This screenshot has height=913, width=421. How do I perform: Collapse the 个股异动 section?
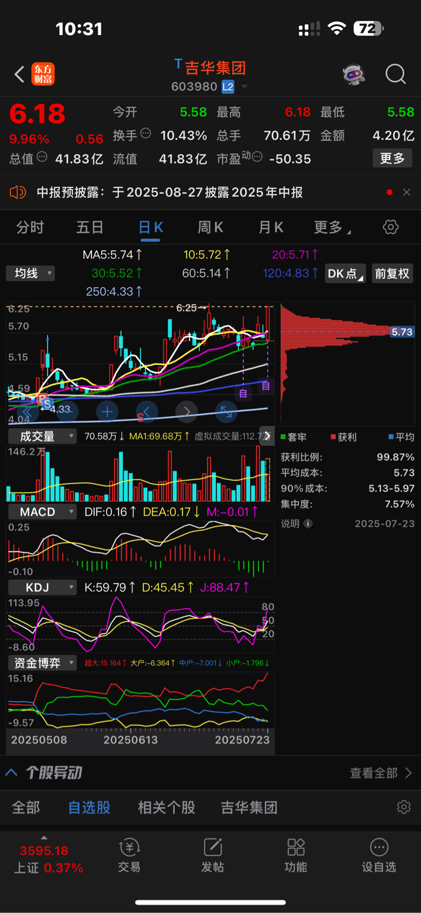pos(12,773)
